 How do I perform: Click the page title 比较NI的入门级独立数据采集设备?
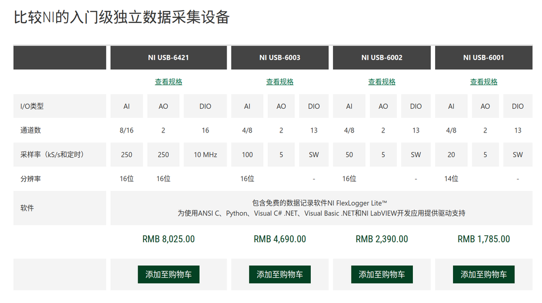pyautogui.click(x=122, y=17)
